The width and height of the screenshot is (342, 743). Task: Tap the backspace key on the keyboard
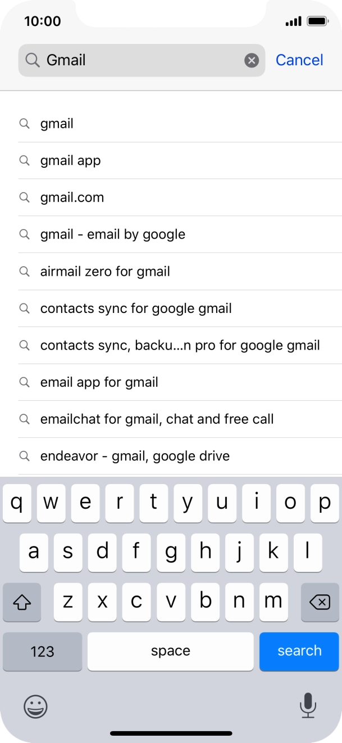point(320,602)
